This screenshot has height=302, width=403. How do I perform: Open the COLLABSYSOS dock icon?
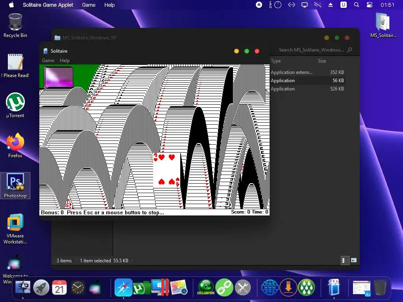(x=205, y=287)
